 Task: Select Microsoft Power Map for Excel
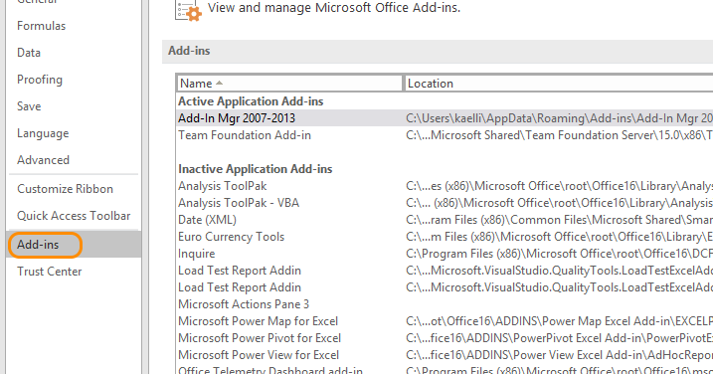click(259, 321)
